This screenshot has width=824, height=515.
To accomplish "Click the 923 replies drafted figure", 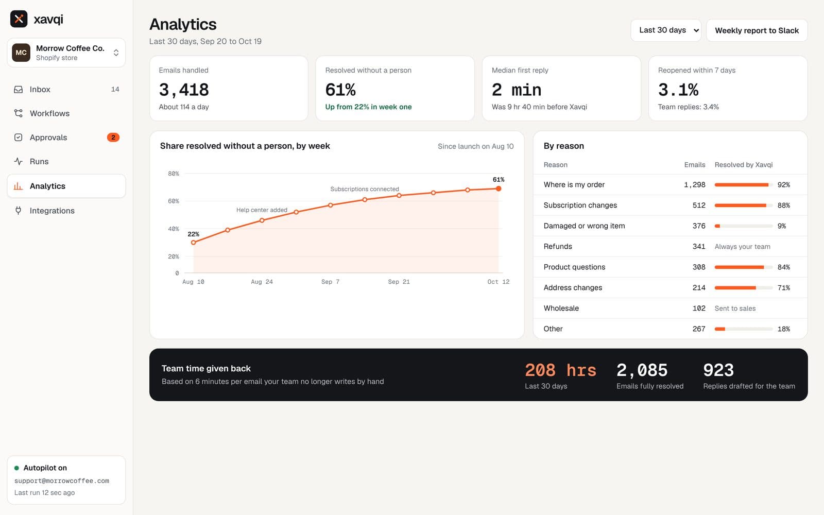I will [718, 370].
